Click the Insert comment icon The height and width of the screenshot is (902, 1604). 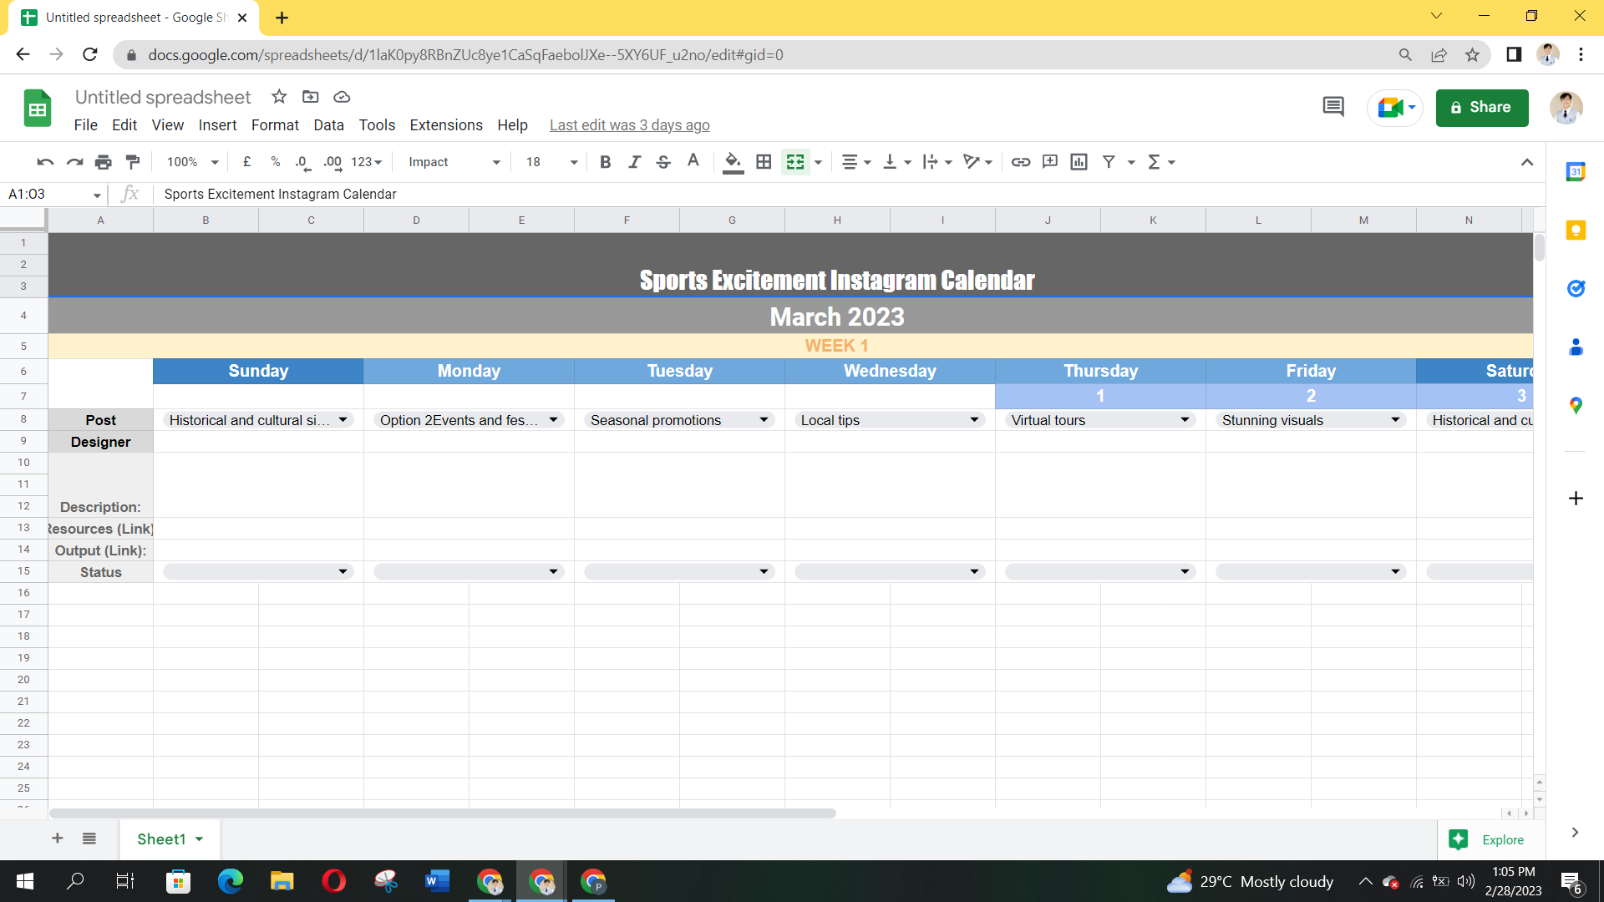[x=1050, y=162]
